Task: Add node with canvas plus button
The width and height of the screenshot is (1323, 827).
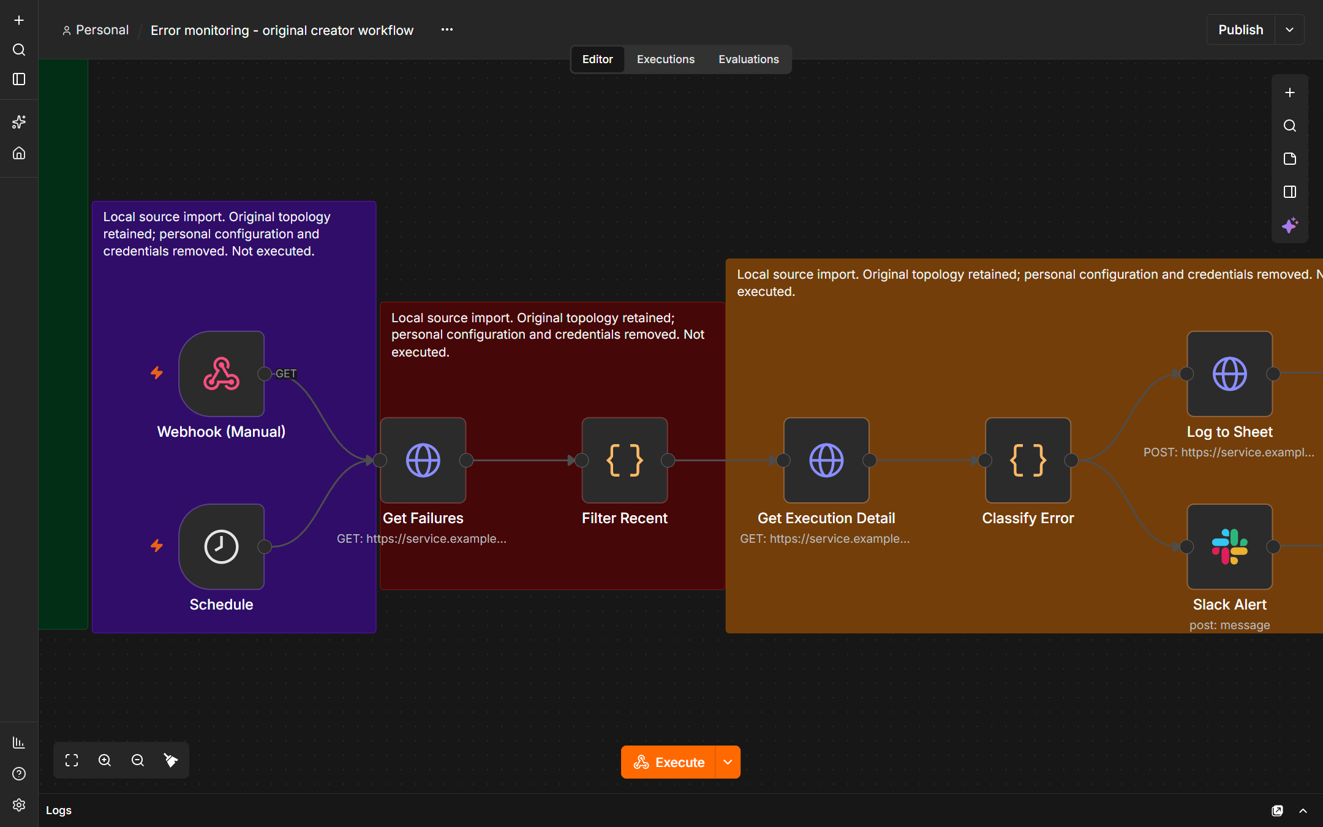Action: click(x=1290, y=93)
